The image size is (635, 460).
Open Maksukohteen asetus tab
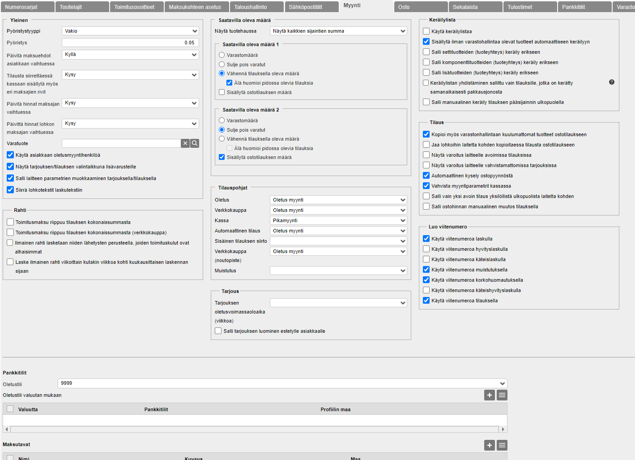[197, 7]
